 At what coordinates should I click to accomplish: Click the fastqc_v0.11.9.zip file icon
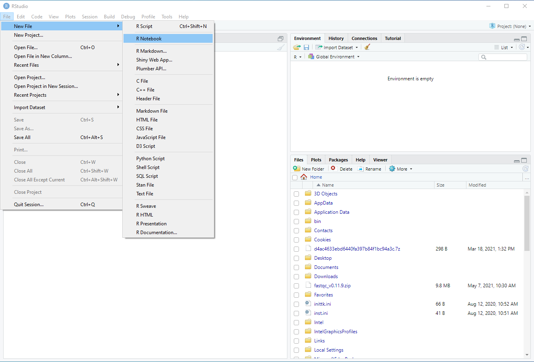308,285
